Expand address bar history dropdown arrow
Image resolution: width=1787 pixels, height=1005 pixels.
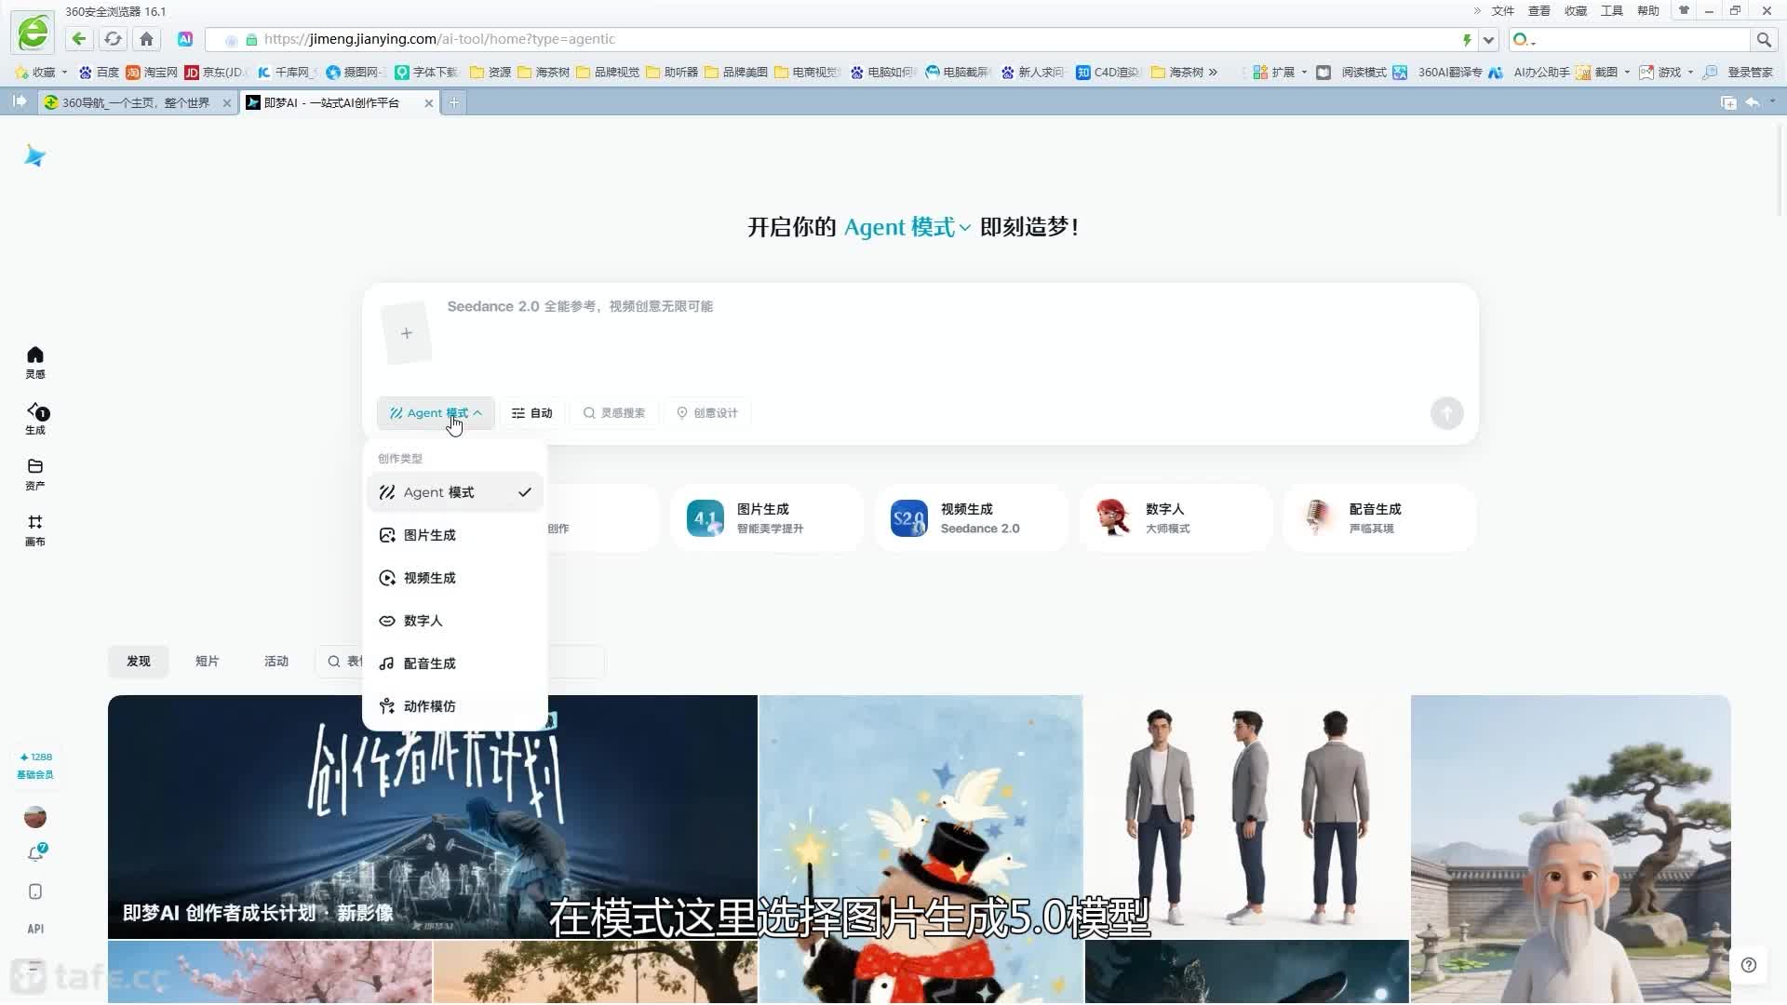(x=1488, y=39)
